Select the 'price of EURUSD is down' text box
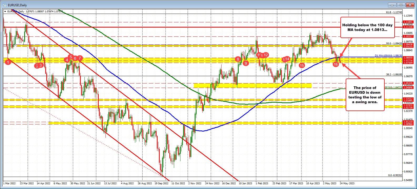This screenshot has width=417, height=189. (x=365, y=94)
